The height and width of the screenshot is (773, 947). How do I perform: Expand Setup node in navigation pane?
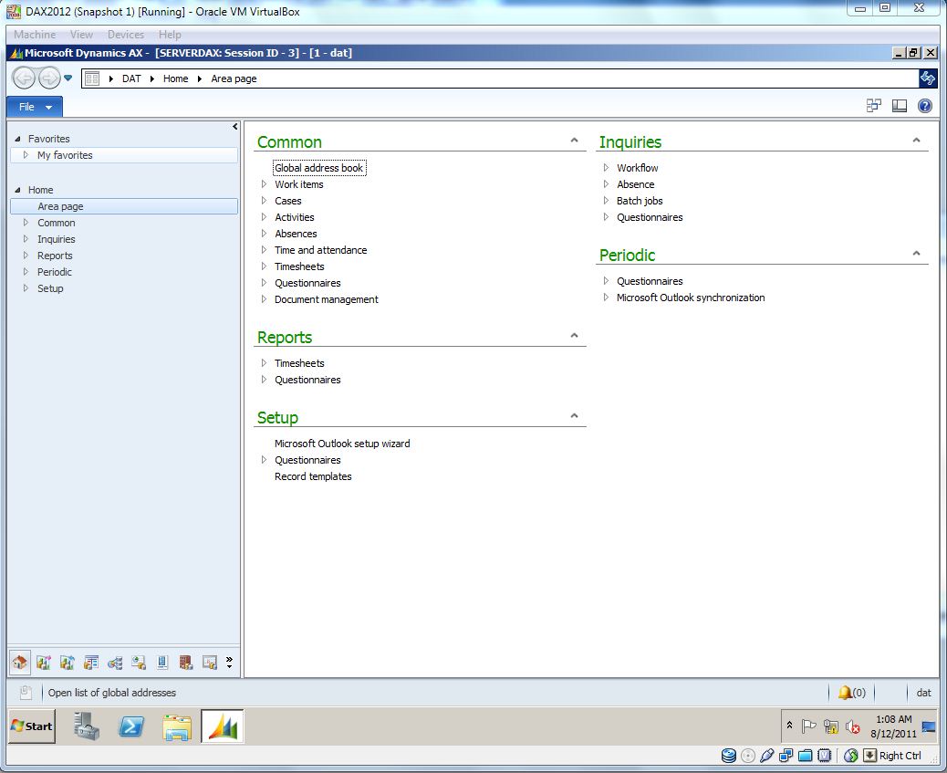[26, 288]
